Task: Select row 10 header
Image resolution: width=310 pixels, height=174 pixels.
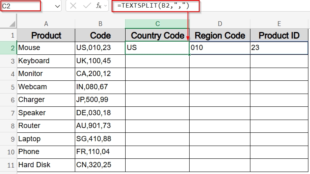Action: coord(8,152)
